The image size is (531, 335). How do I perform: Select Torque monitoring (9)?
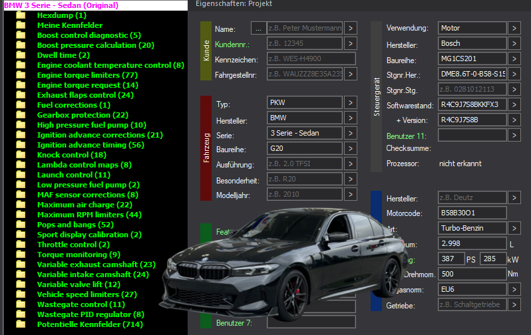coord(79,255)
